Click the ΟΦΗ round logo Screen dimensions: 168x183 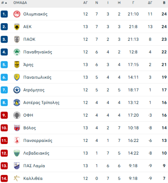17,115
